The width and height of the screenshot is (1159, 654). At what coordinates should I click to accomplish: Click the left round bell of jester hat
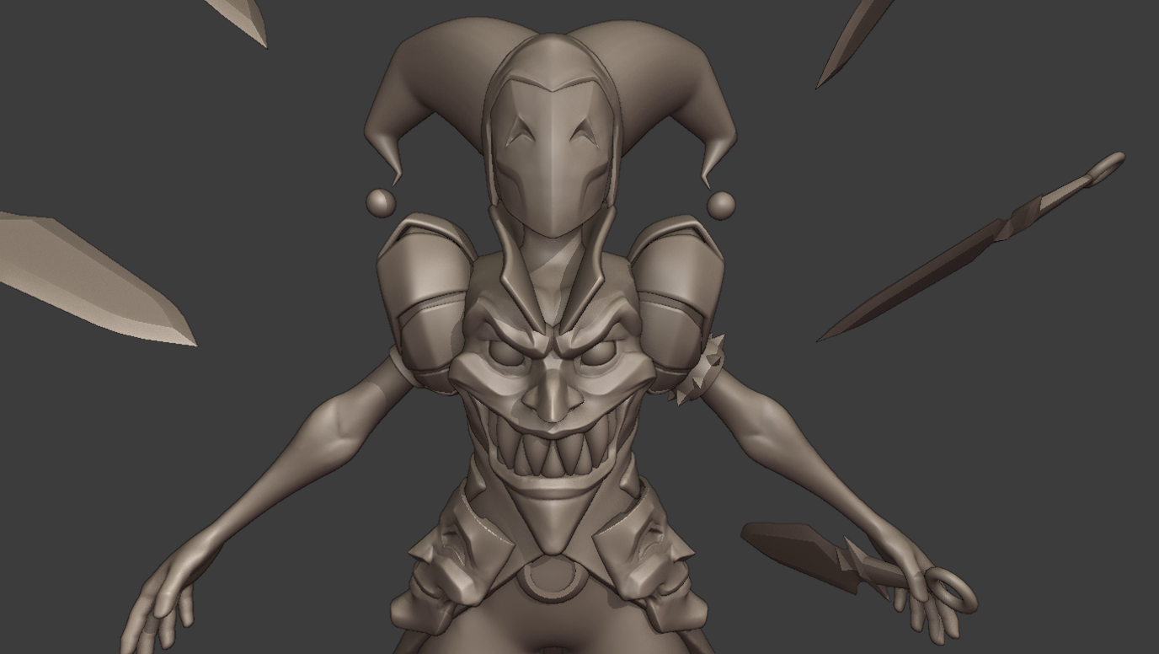(380, 201)
